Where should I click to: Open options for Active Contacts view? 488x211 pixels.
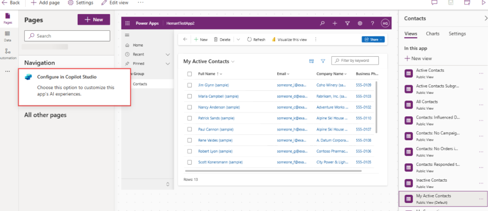pos(481,73)
